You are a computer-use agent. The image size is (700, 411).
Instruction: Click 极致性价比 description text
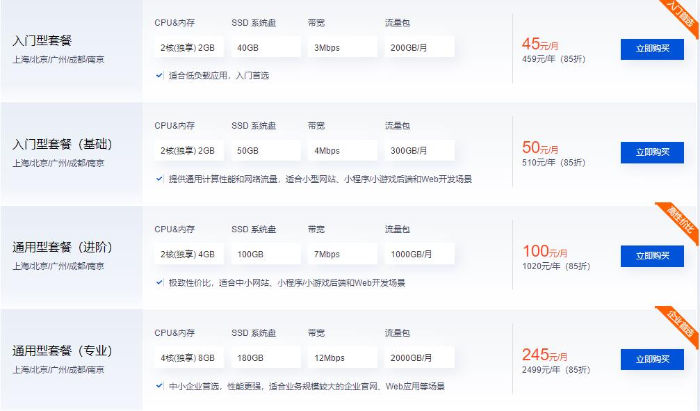[287, 283]
